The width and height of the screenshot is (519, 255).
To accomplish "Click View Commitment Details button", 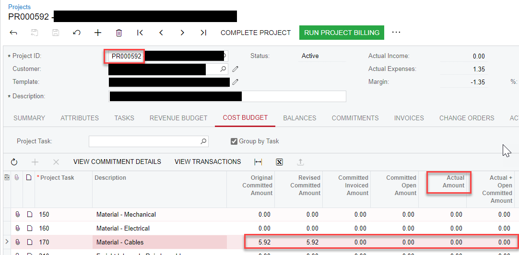I will 117,162.
